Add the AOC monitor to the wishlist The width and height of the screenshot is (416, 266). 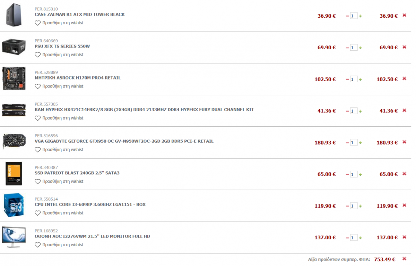point(59,245)
